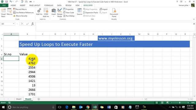196x110 pixels.
Task: Open the heman johar account menu
Action: (x=184, y=5)
